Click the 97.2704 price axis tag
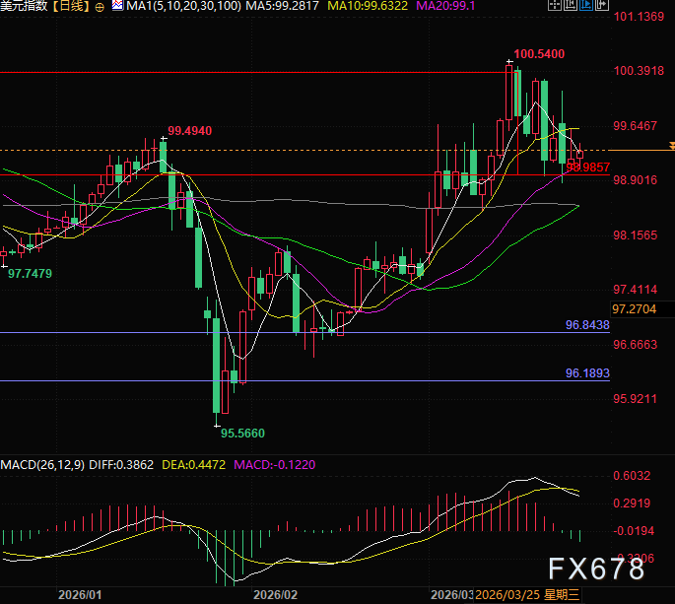 tap(634, 309)
